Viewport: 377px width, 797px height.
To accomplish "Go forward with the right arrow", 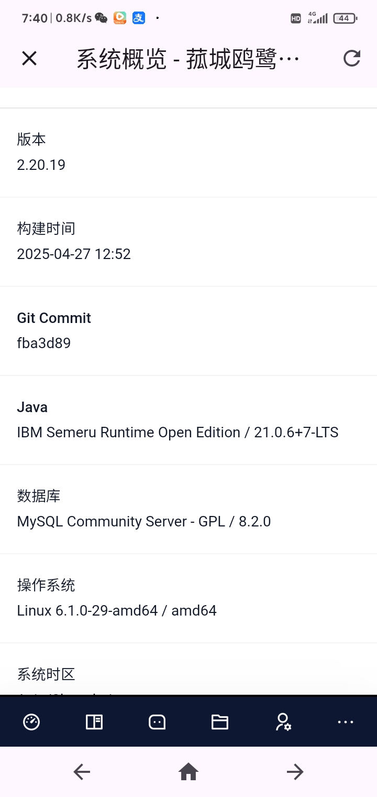I will tap(295, 771).
